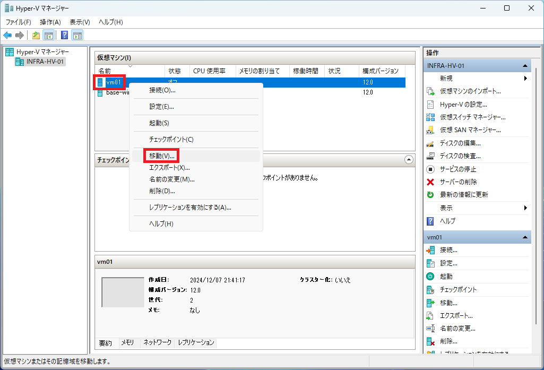This screenshot has width=544, height=370.
Task: Switch to the 要約 tab
Action: 106,343
